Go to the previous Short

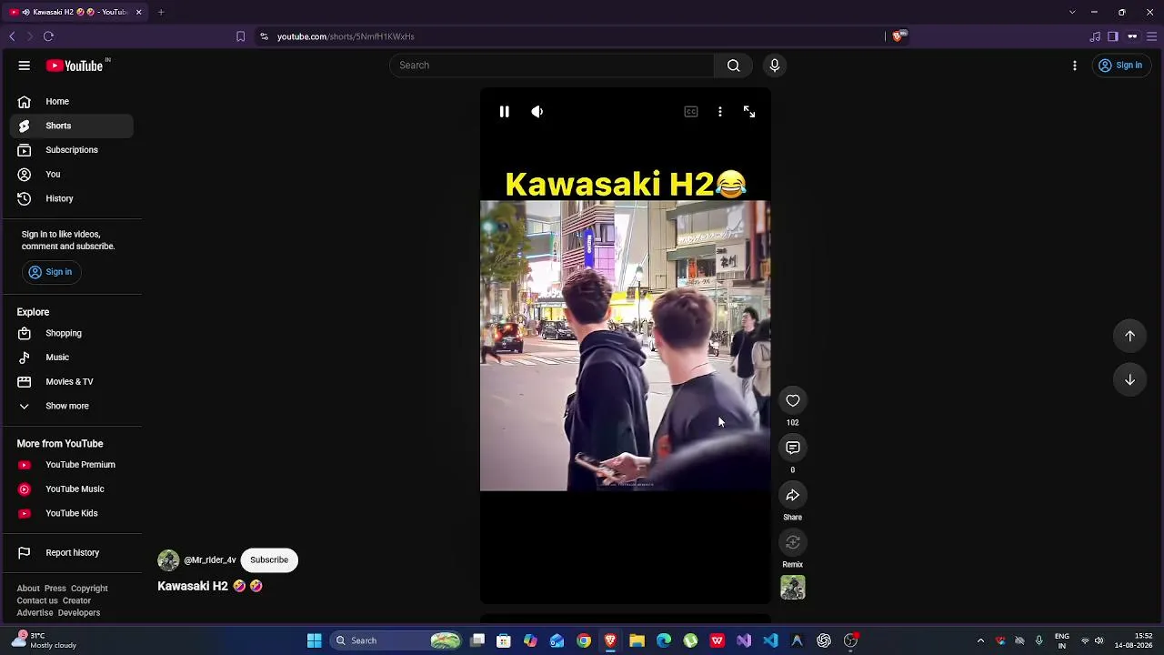[x=1130, y=336]
